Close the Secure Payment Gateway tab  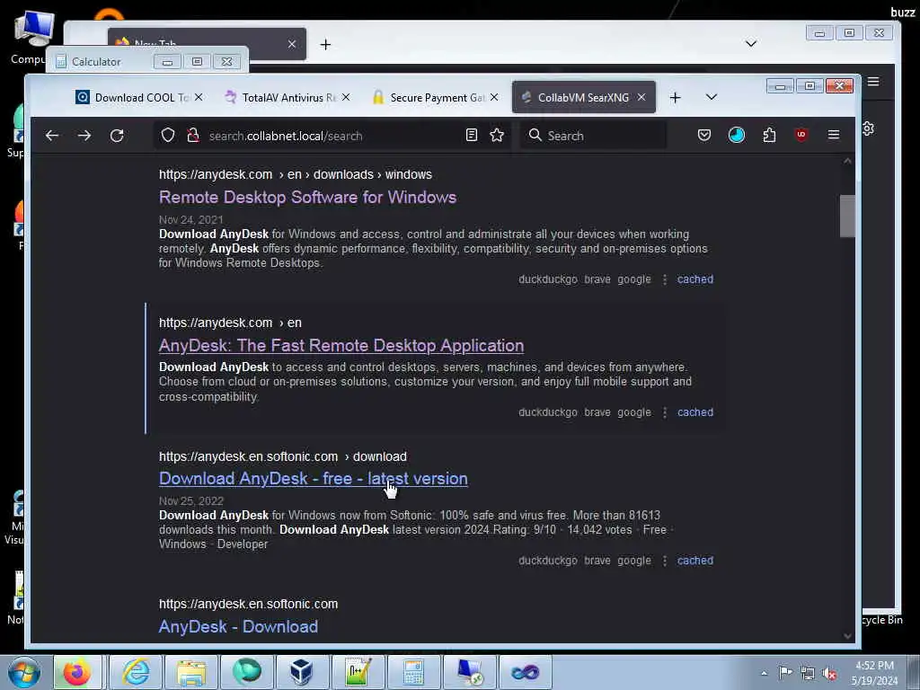tap(494, 97)
